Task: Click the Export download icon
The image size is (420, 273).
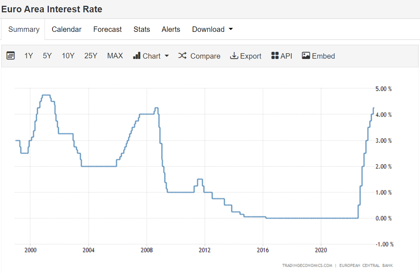Action: tap(234, 56)
